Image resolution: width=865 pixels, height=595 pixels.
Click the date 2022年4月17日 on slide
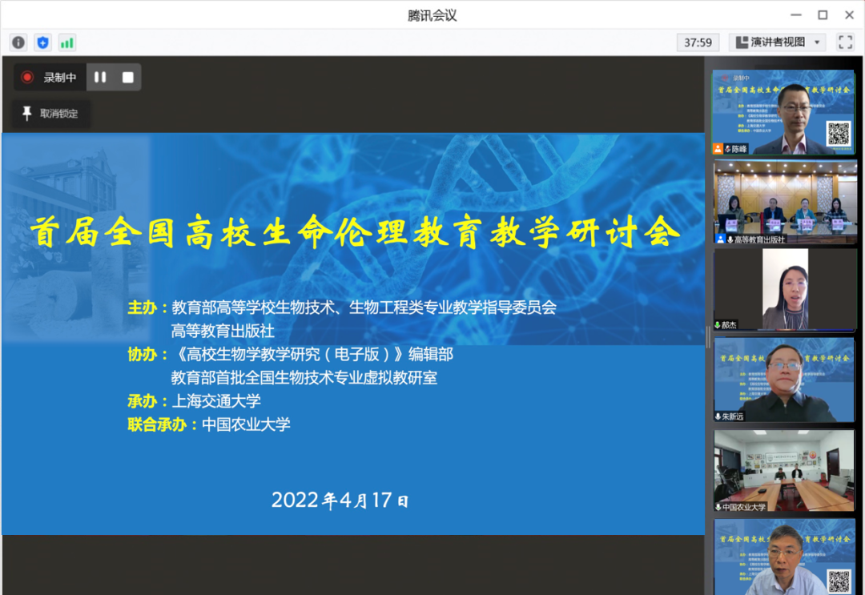point(340,501)
